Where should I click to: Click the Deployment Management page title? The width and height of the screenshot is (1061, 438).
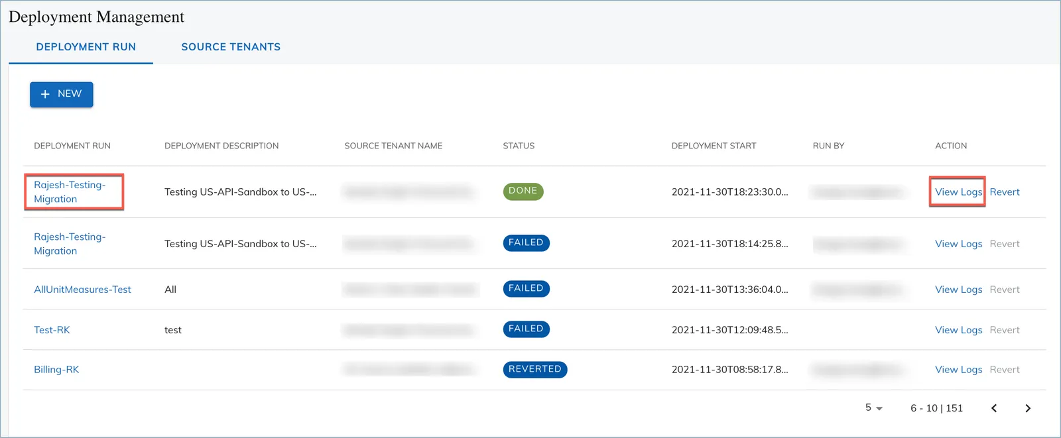97,17
